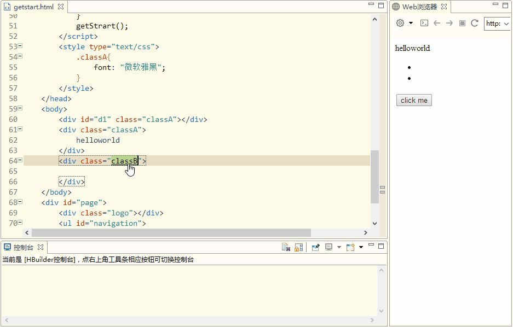
Task: Click the editor vertical scrollbar thumb
Action: click(375, 177)
